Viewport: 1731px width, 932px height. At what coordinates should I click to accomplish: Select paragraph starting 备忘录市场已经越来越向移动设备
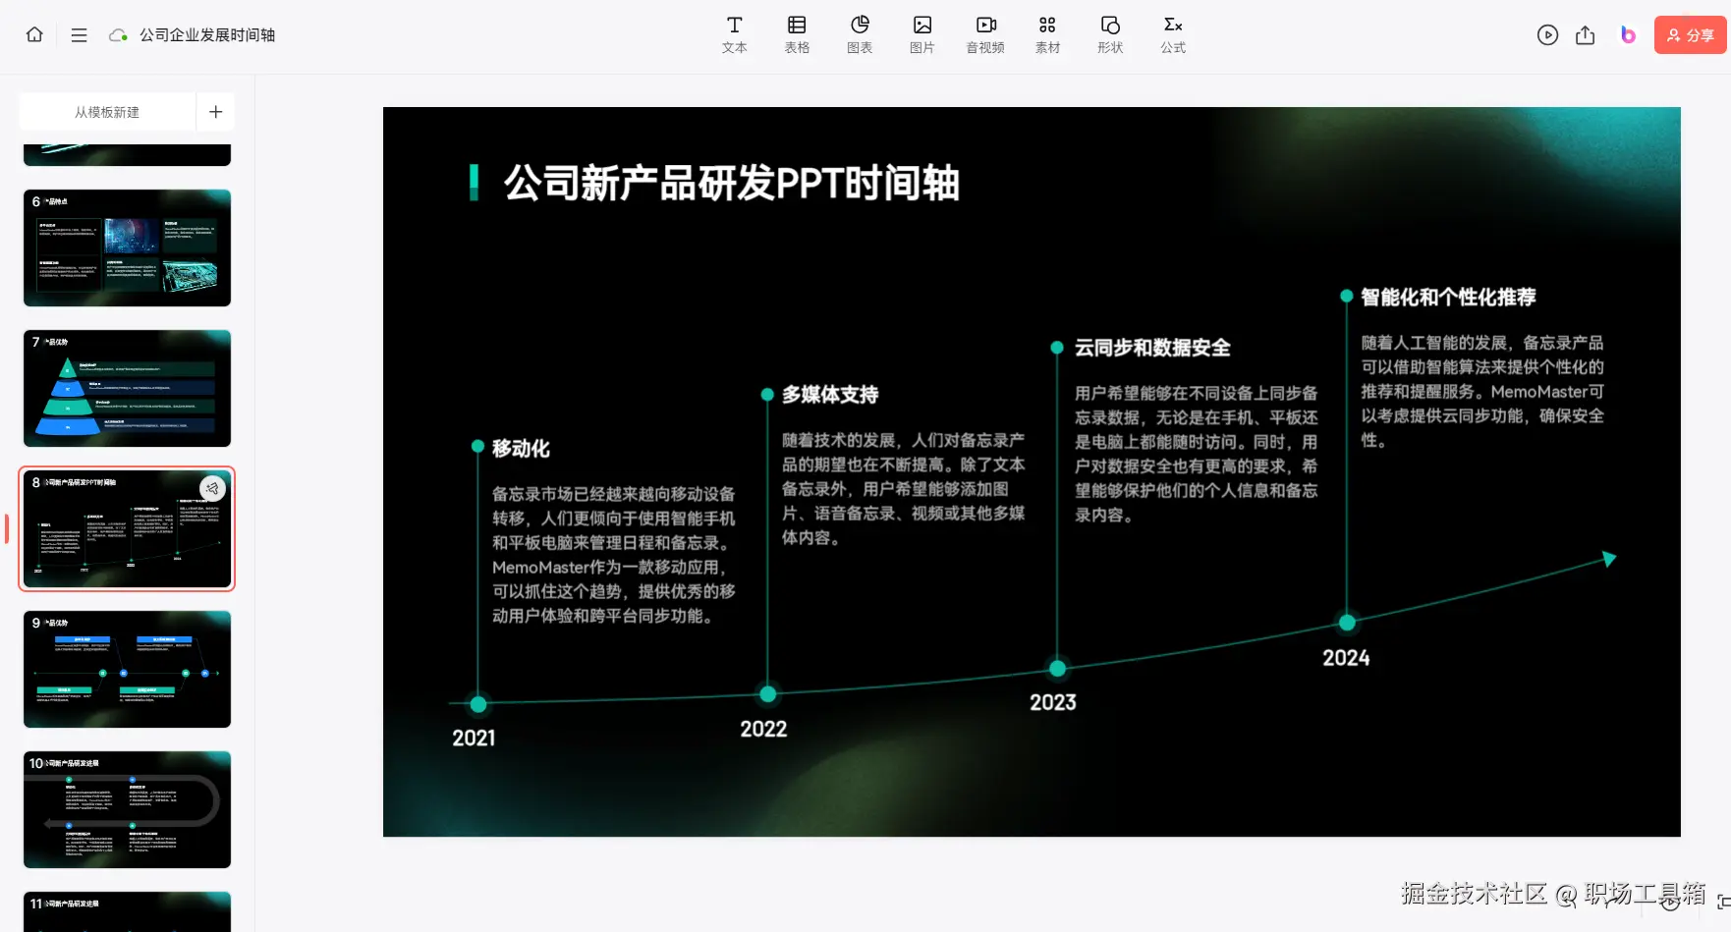click(x=614, y=555)
